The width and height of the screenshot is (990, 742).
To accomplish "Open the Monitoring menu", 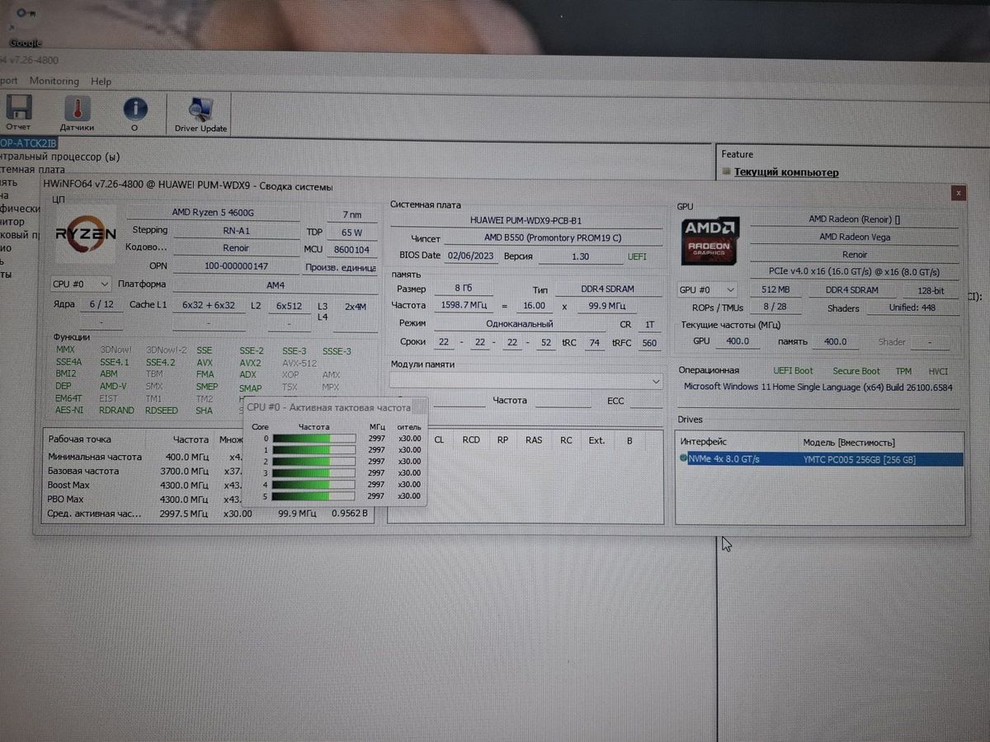I will (x=54, y=81).
